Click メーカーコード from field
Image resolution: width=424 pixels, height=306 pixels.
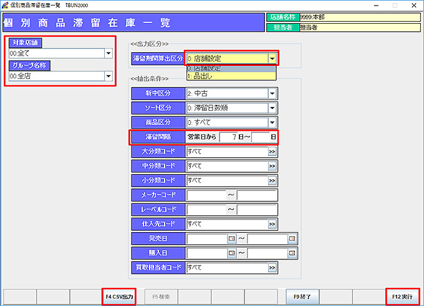point(206,195)
